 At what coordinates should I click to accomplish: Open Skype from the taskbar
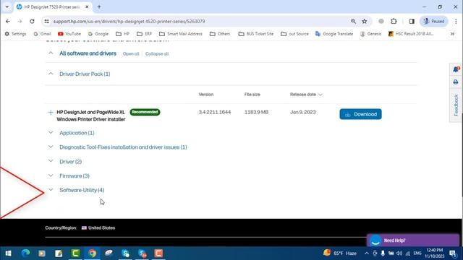tap(125, 253)
